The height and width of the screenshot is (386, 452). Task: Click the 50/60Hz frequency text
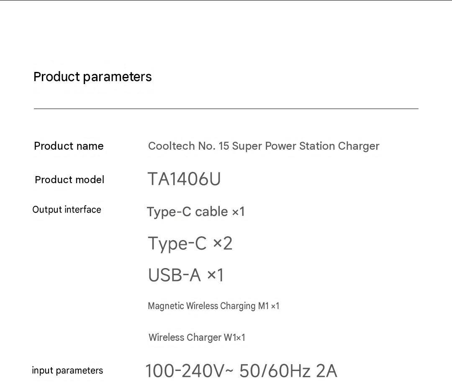(x=275, y=371)
